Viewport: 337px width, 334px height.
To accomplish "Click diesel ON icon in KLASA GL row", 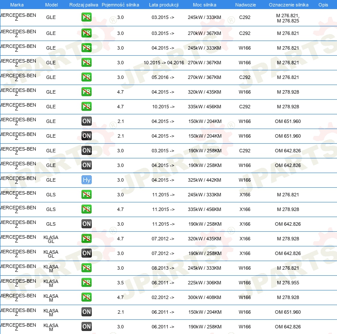I will (87, 253).
